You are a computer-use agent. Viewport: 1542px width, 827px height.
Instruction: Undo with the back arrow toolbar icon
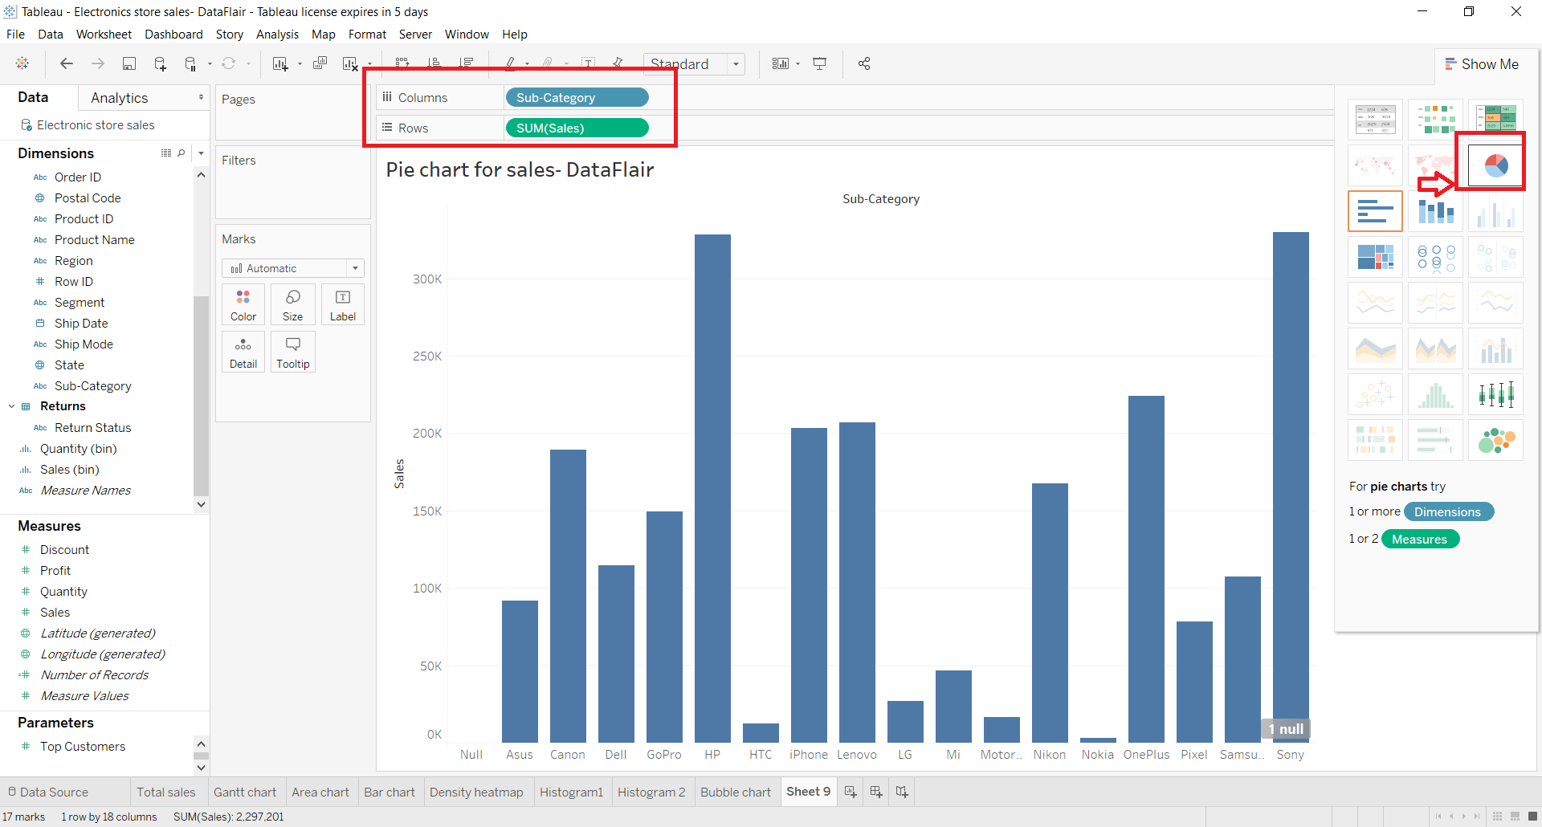67,63
